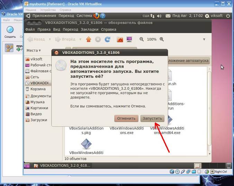Open the Переход menu in the Ubuntu panel
The height and width of the screenshot is (186, 234).
pyautogui.click(x=66, y=16)
